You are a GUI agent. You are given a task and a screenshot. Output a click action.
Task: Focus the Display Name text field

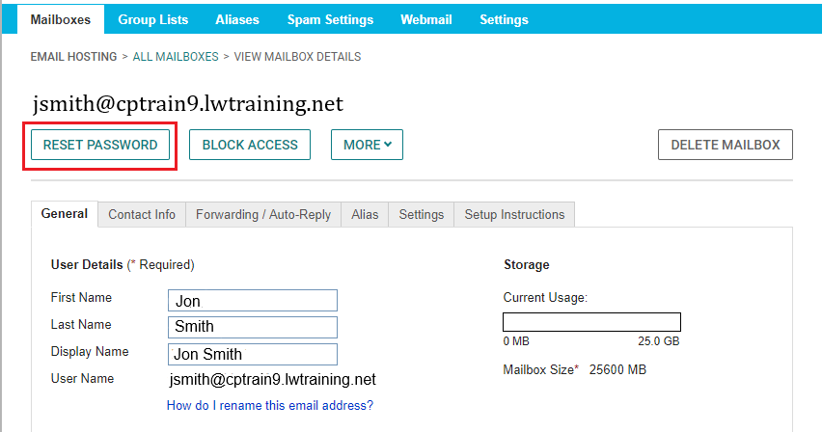pos(252,354)
